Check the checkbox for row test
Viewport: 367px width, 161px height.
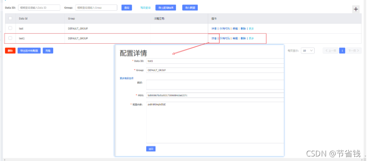pyautogui.click(x=10, y=28)
